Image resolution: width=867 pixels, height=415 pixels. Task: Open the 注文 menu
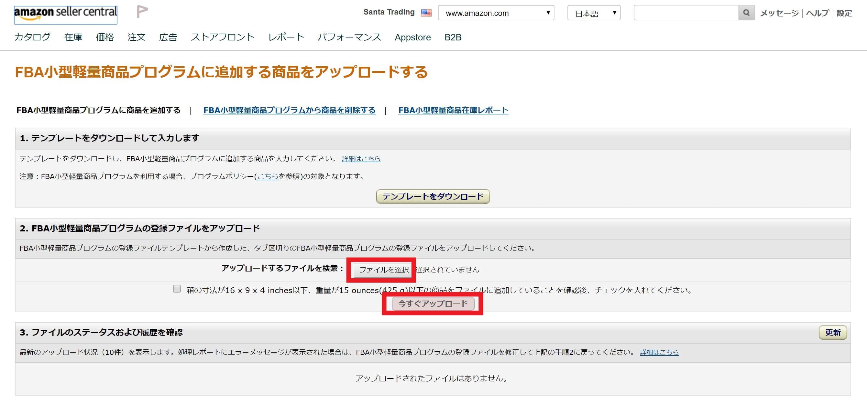[x=137, y=37]
